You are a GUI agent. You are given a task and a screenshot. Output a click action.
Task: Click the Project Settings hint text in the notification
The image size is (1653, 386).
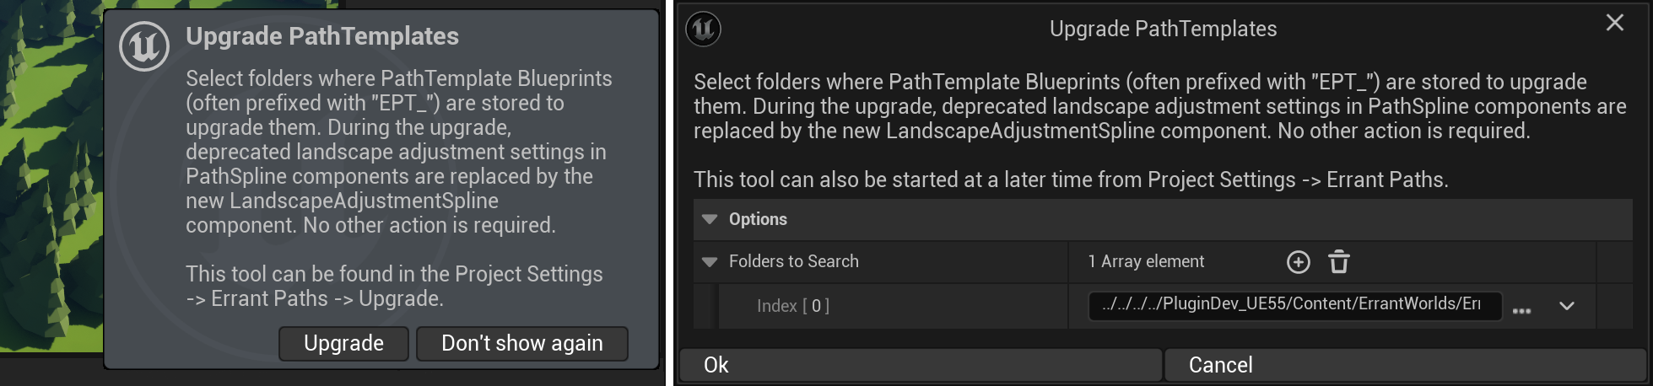tap(394, 286)
